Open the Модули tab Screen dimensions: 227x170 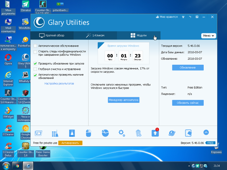(x=138, y=35)
